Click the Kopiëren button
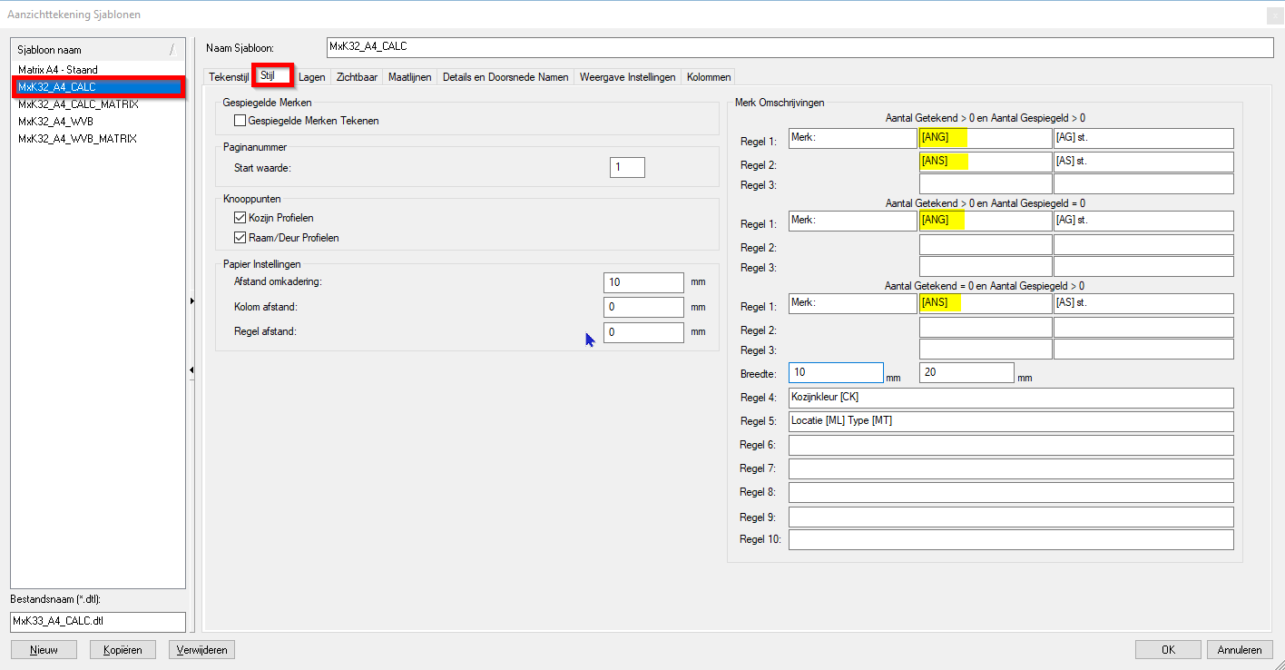Image resolution: width=1285 pixels, height=670 pixels. [x=123, y=650]
